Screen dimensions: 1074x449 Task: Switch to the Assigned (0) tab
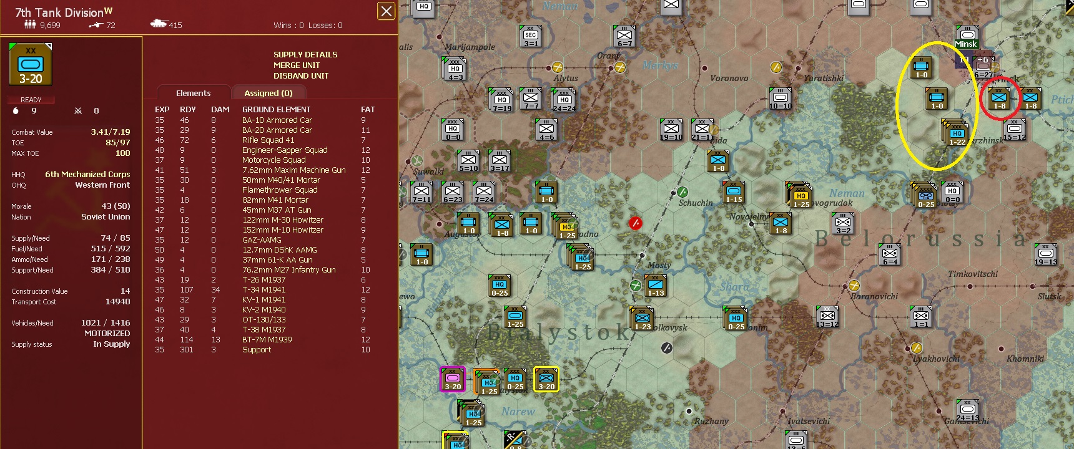pos(268,93)
